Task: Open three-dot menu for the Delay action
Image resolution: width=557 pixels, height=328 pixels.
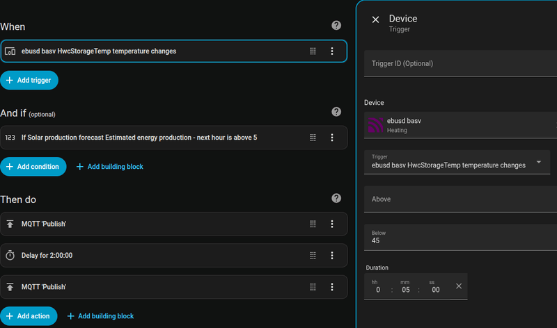Action: coord(332,255)
